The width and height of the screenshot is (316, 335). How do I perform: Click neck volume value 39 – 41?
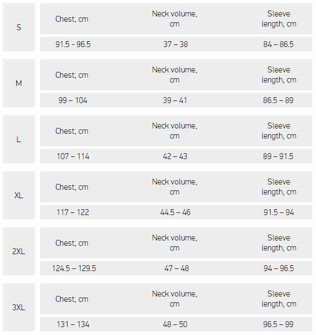point(175,100)
